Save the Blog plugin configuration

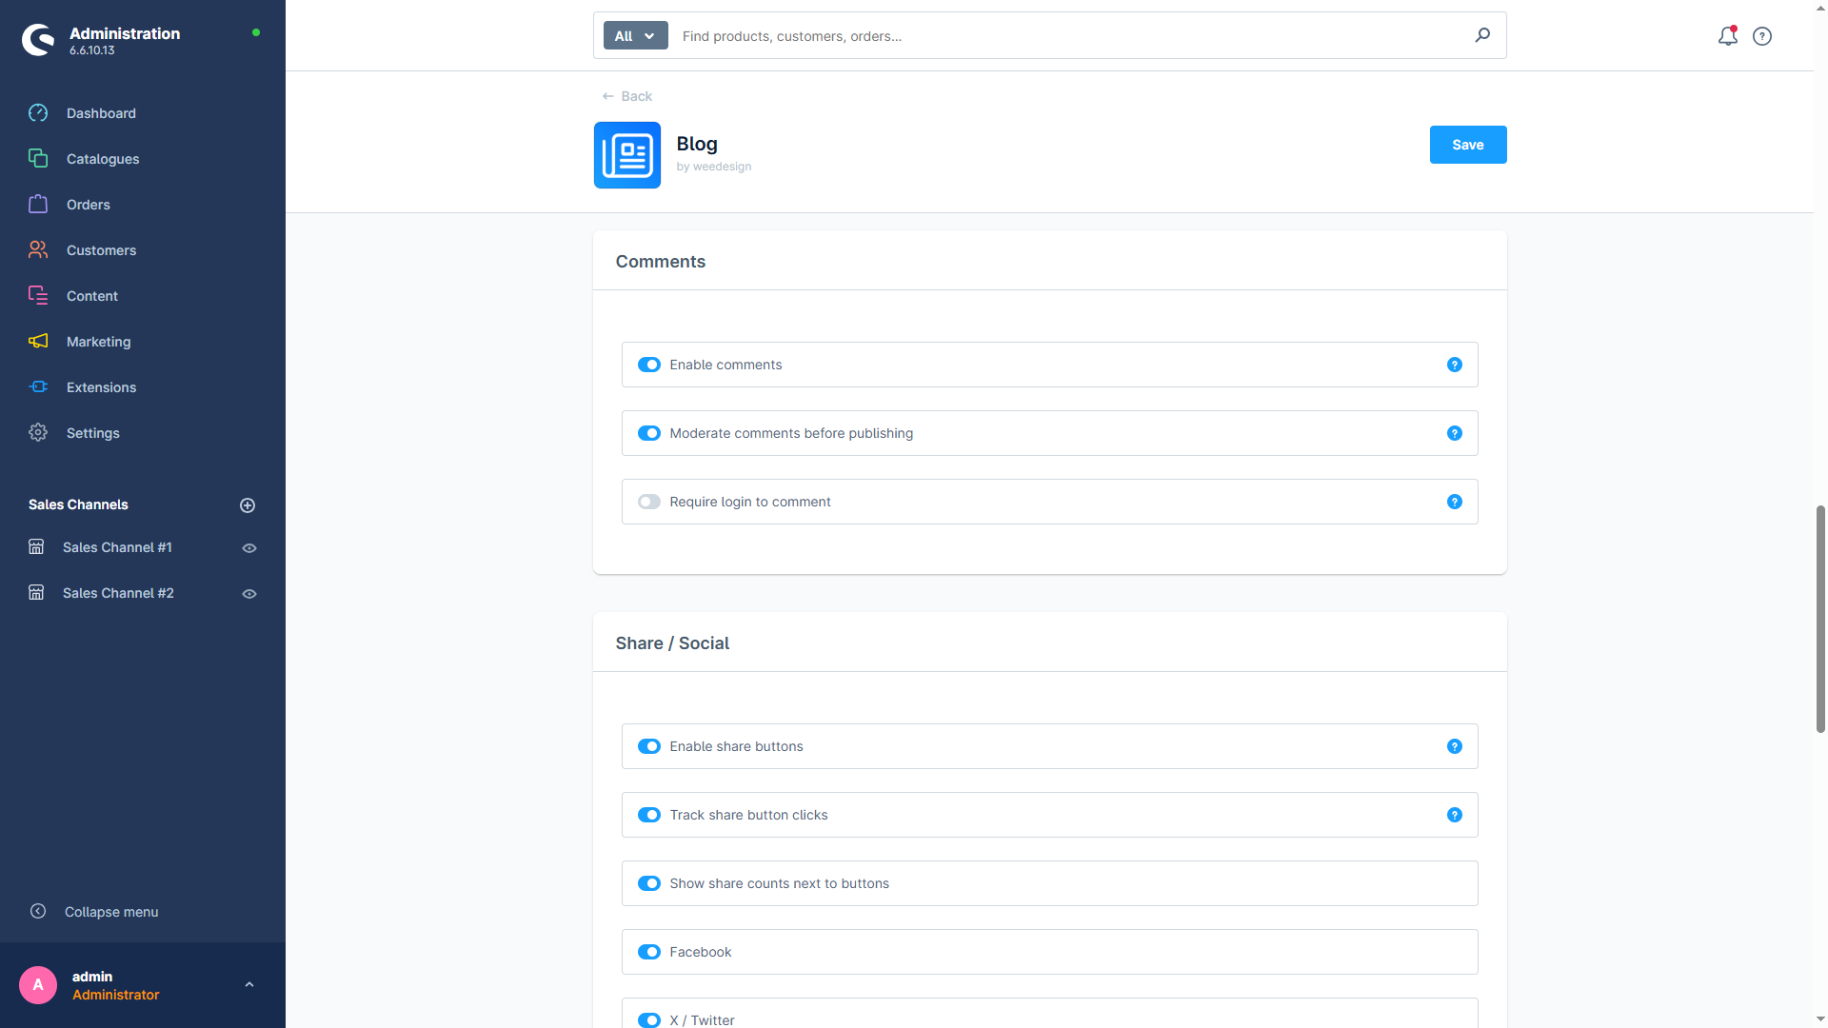pyautogui.click(x=1467, y=145)
